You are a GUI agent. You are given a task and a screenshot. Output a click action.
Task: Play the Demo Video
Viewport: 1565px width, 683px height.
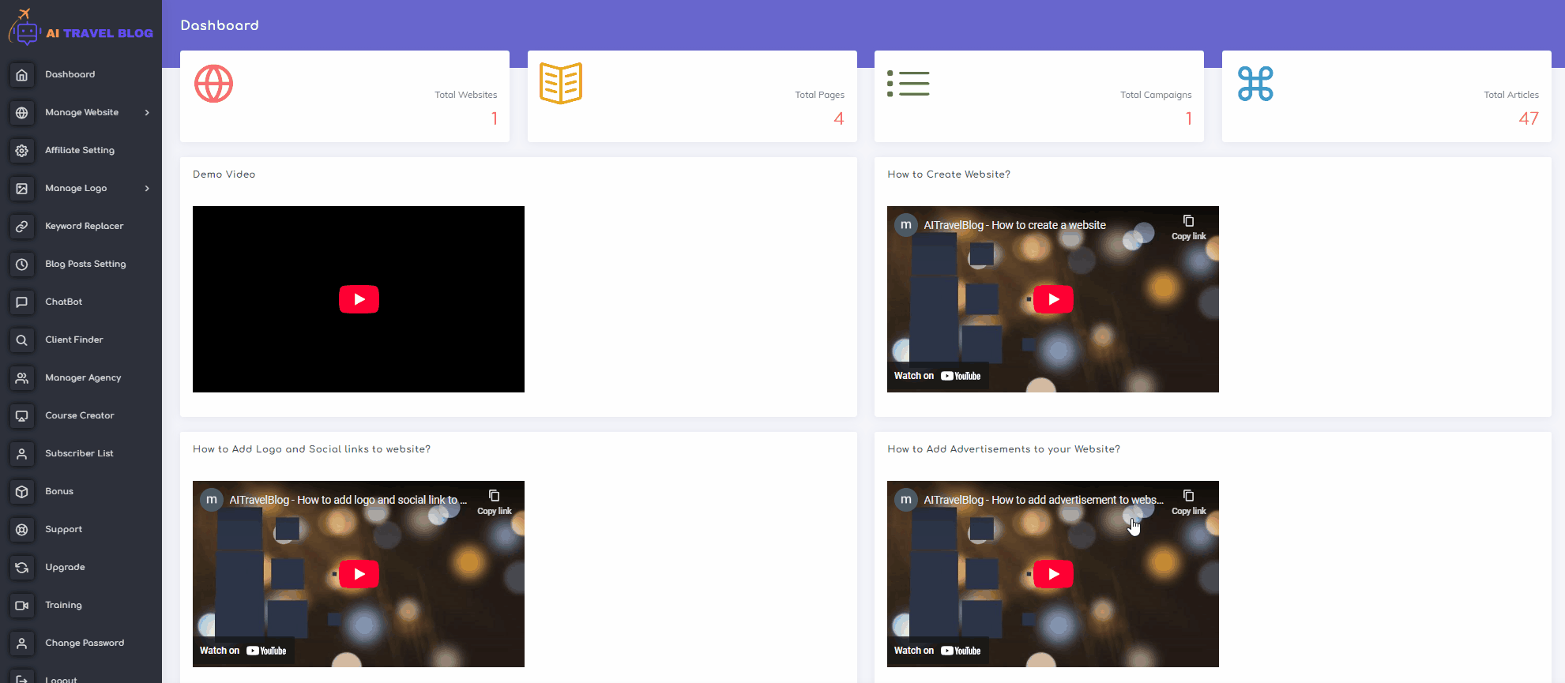(359, 299)
